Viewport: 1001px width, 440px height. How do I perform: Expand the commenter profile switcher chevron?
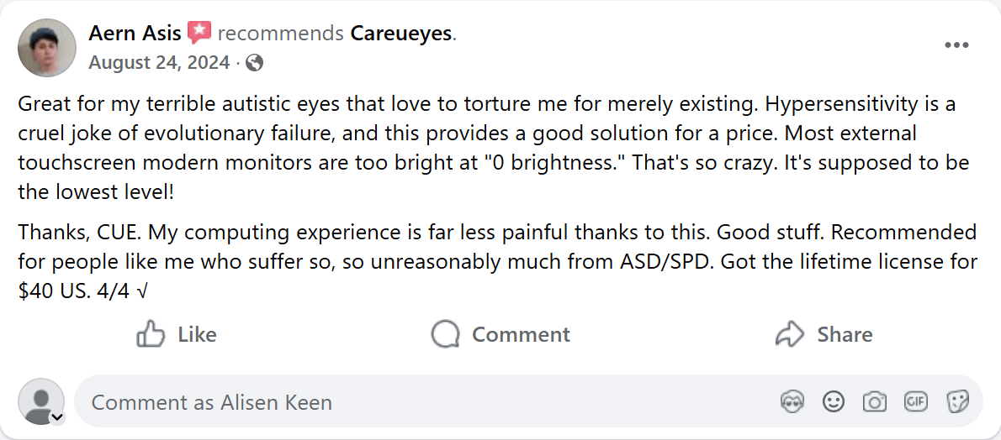pyautogui.click(x=57, y=416)
